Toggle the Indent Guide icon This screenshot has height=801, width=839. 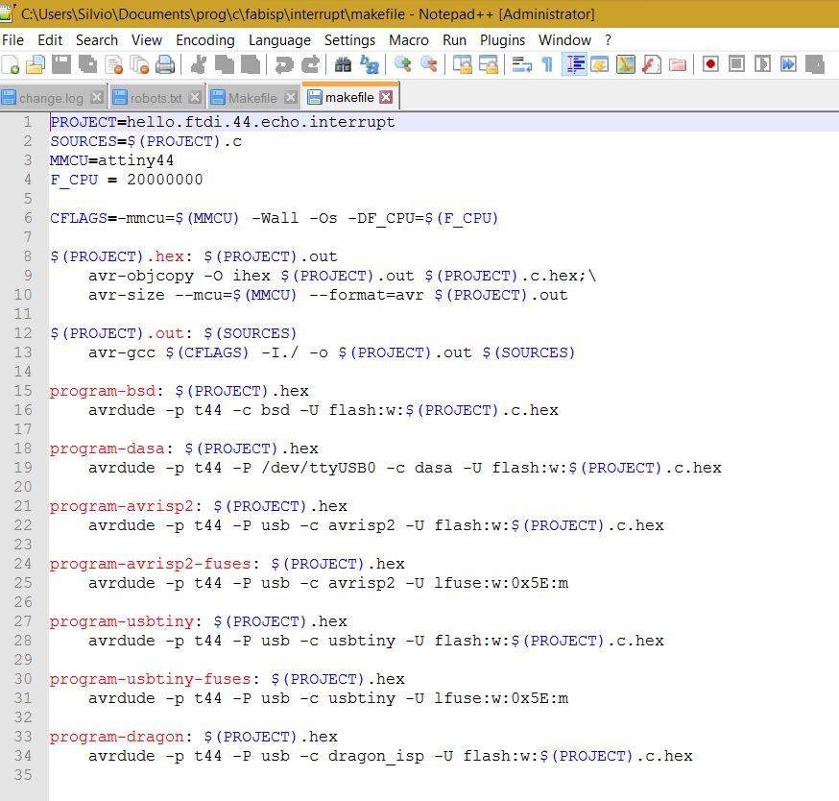coord(575,64)
